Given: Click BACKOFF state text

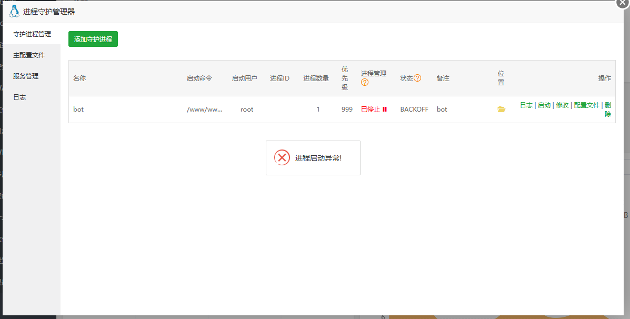Looking at the screenshot, I should [x=414, y=109].
